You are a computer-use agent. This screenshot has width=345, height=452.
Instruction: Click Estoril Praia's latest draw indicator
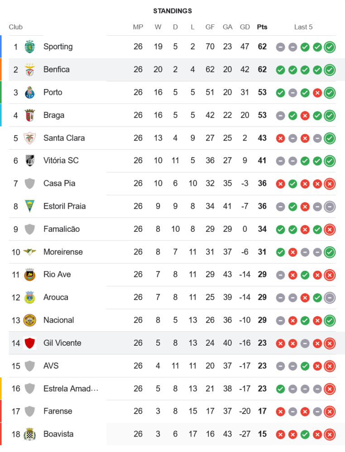pyautogui.click(x=330, y=206)
